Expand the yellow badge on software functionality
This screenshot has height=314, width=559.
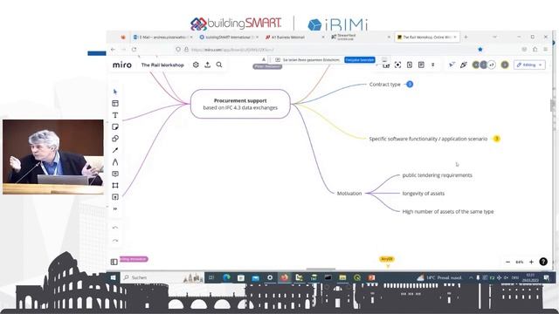pos(496,139)
